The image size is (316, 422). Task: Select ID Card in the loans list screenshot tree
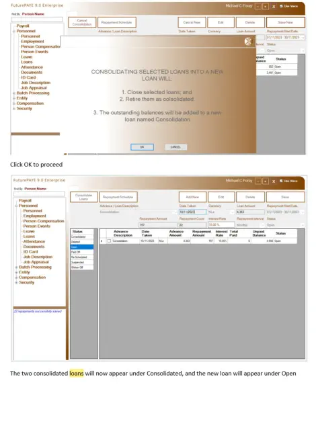(30, 252)
